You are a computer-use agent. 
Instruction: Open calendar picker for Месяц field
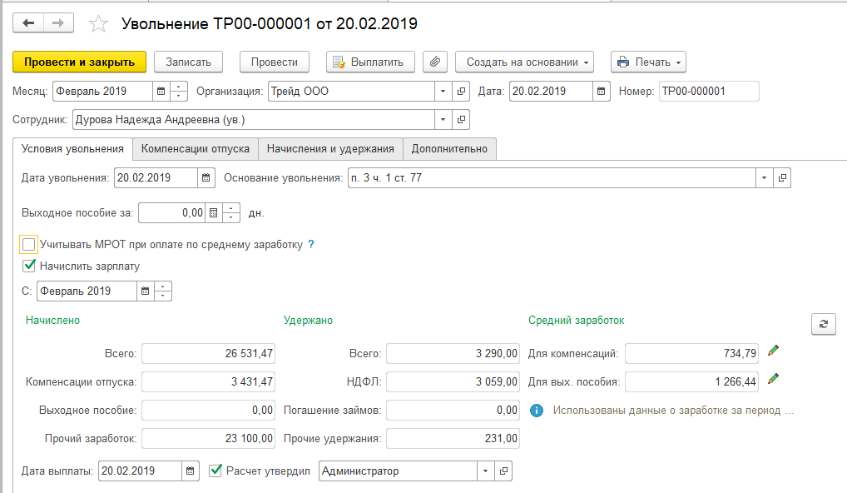point(161,92)
